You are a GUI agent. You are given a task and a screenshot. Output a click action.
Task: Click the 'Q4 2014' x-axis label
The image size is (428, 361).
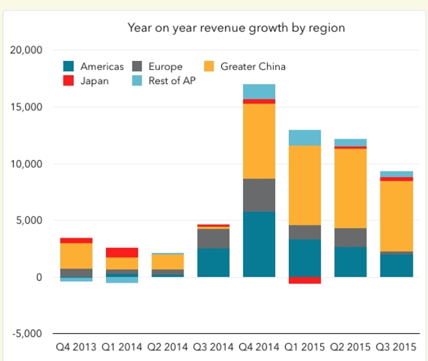[x=259, y=347]
